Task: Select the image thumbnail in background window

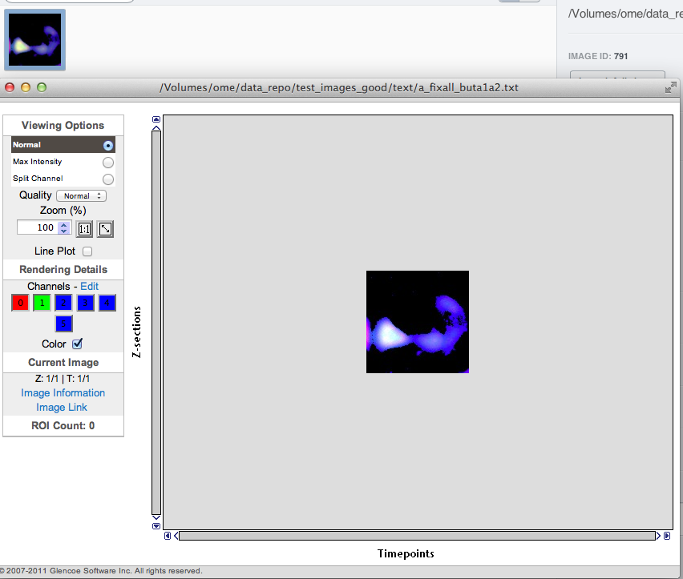Action: pyautogui.click(x=34, y=39)
